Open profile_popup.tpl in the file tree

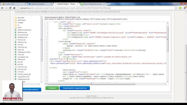point(24,74)
